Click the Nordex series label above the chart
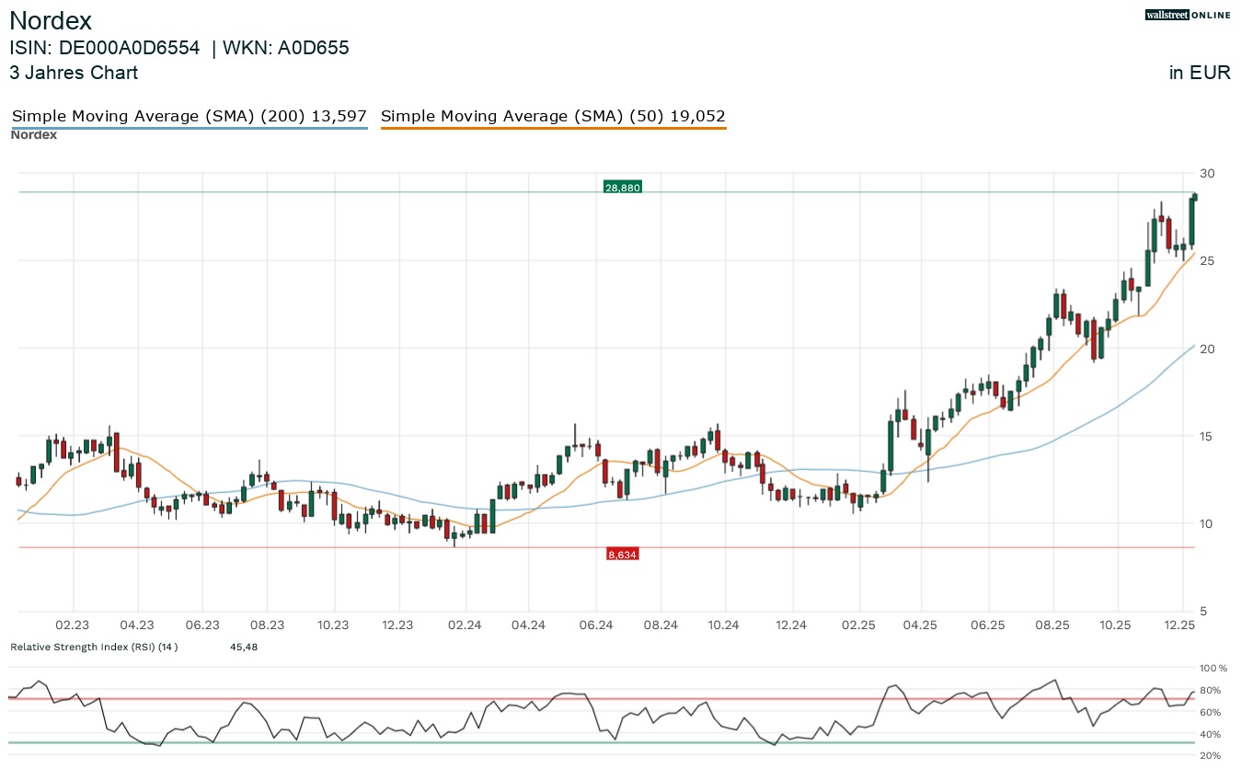Viewport: 1241px width, 780px height. point(33,134)
